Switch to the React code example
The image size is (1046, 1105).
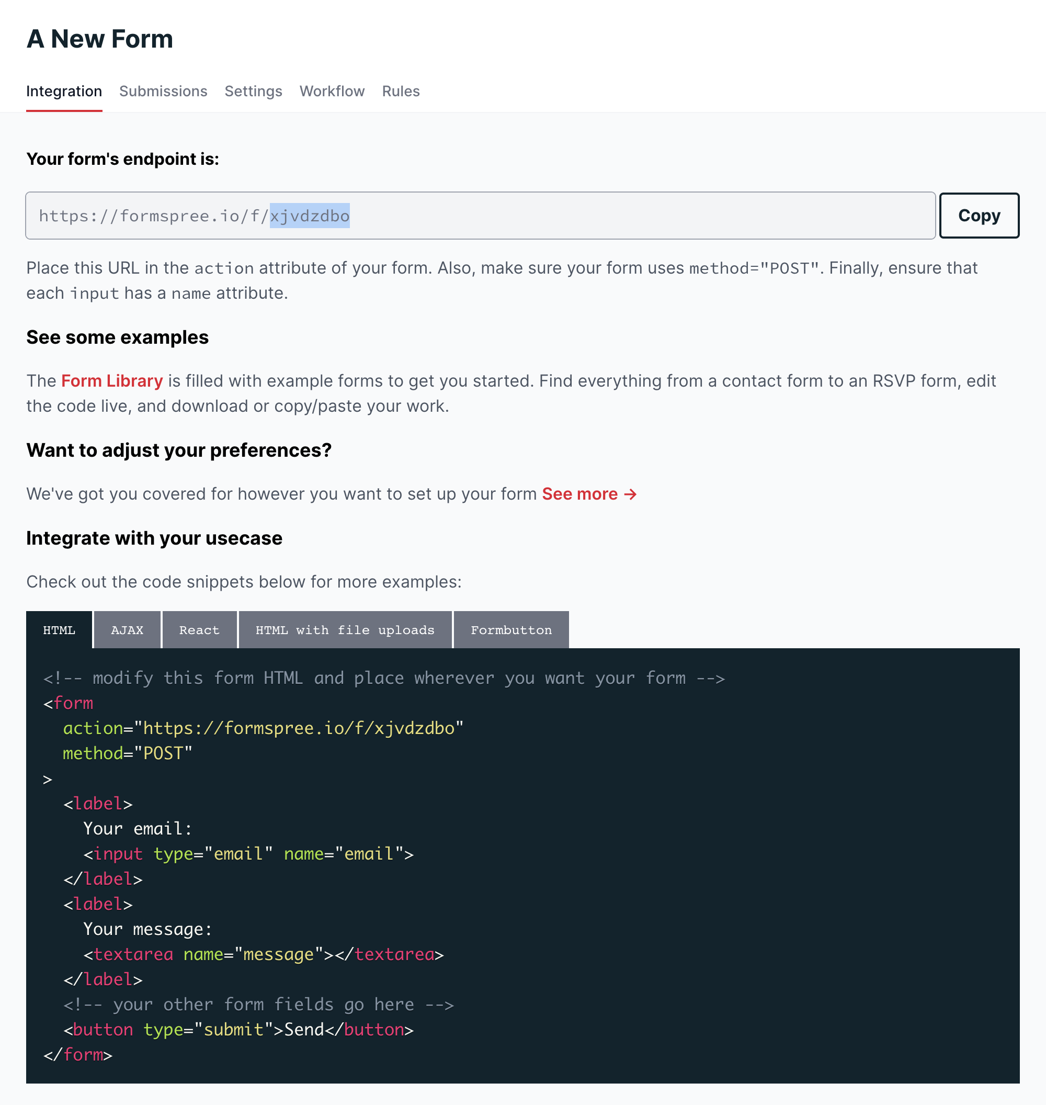tap(199, 630)
